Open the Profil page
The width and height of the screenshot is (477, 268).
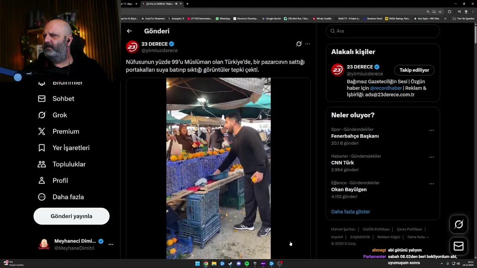click(53, 181)
